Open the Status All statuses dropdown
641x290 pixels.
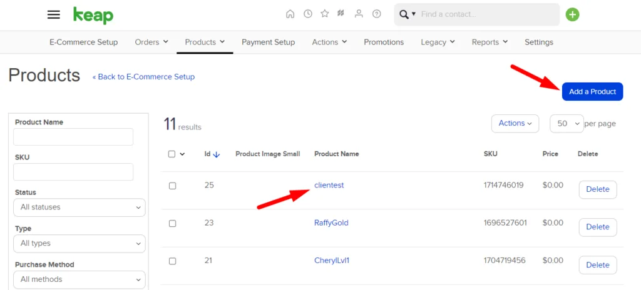79,207
